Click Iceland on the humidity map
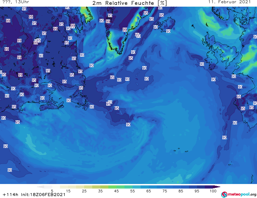The width and height of the screenshot is (257, 198). click(166, 25)
